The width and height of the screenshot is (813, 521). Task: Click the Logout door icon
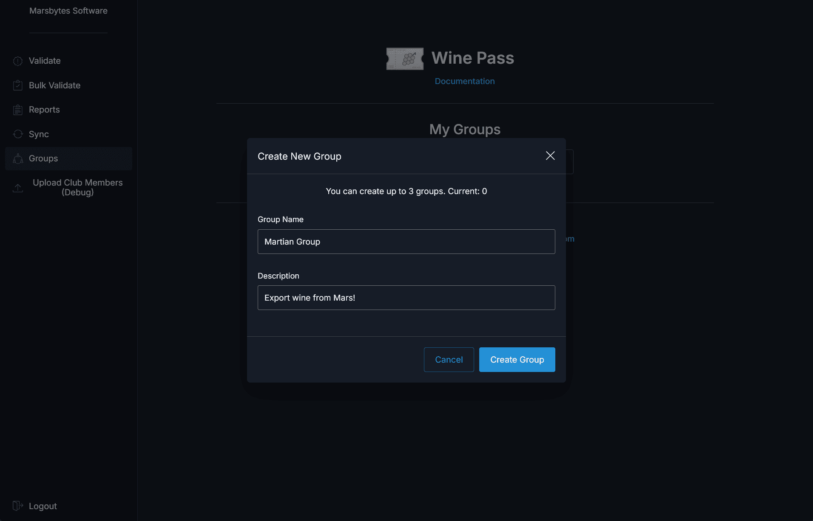[18, 505]
